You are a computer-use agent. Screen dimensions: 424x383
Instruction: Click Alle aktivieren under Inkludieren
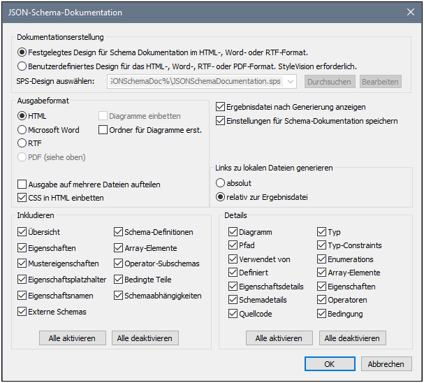(73, 338)
